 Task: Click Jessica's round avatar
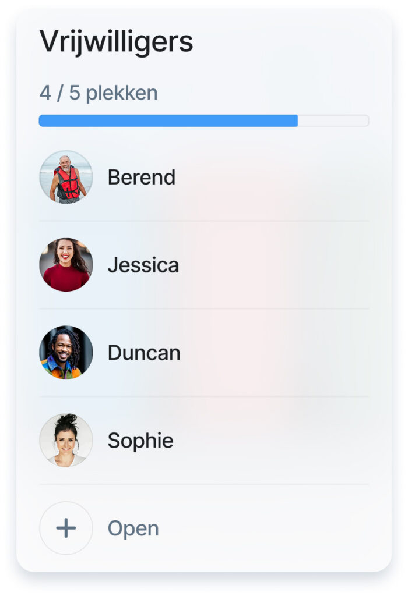click(66, 265)
